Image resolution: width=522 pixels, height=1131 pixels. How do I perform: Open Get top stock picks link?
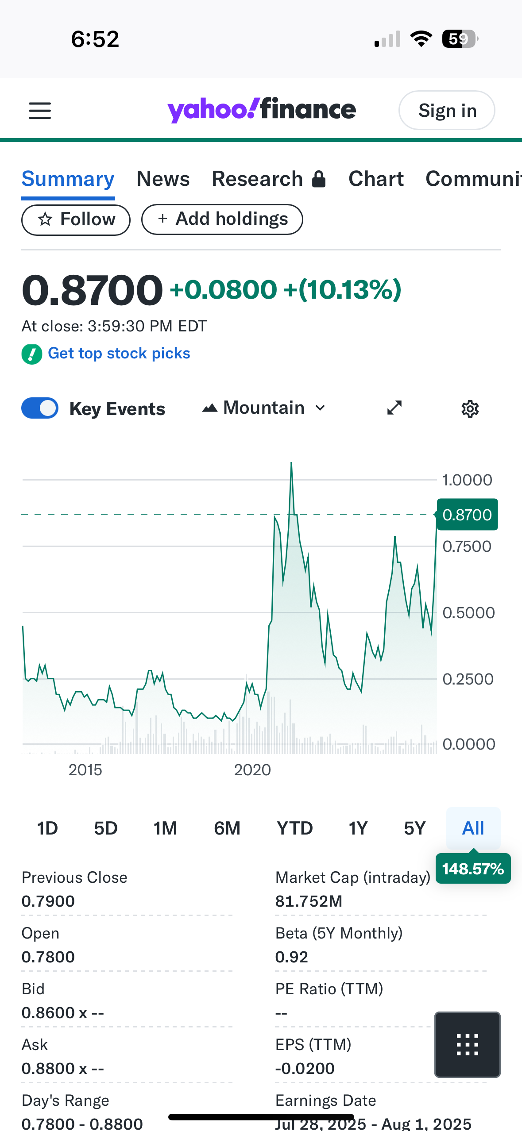pos(119,354)
